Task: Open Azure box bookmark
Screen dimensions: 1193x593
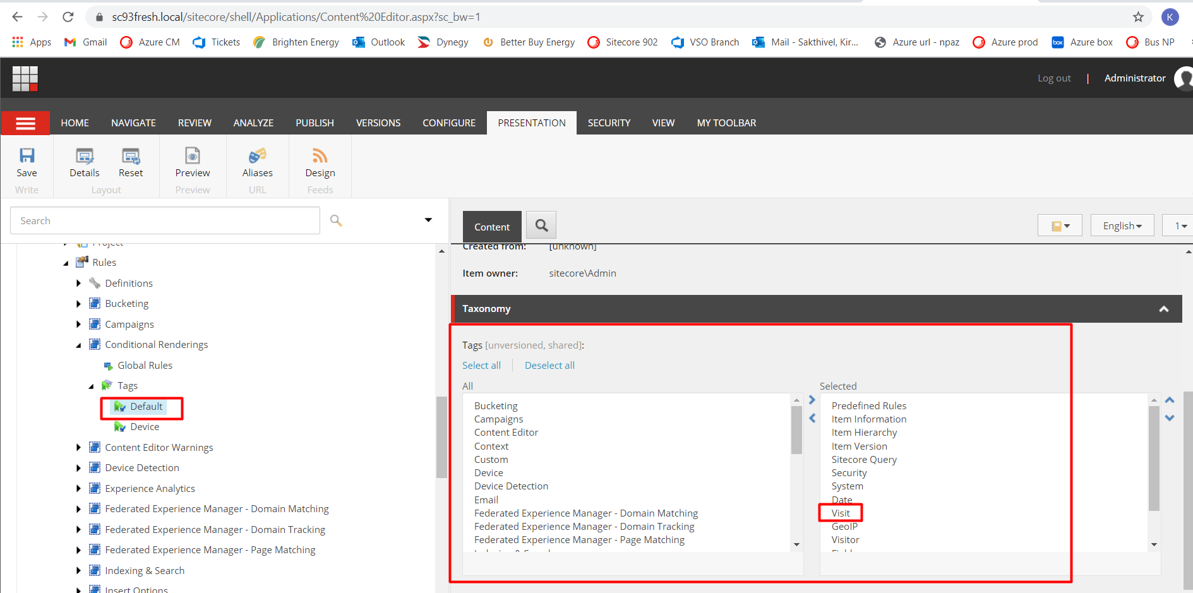Action: (x=1082, y=42)
